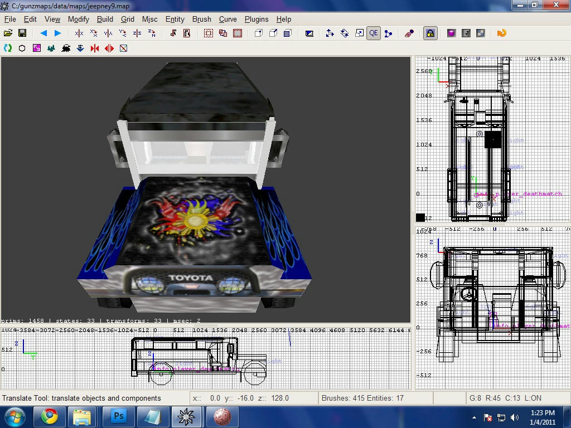Open the Brush menu
The image size is (571, 428).
click(201, 19)
